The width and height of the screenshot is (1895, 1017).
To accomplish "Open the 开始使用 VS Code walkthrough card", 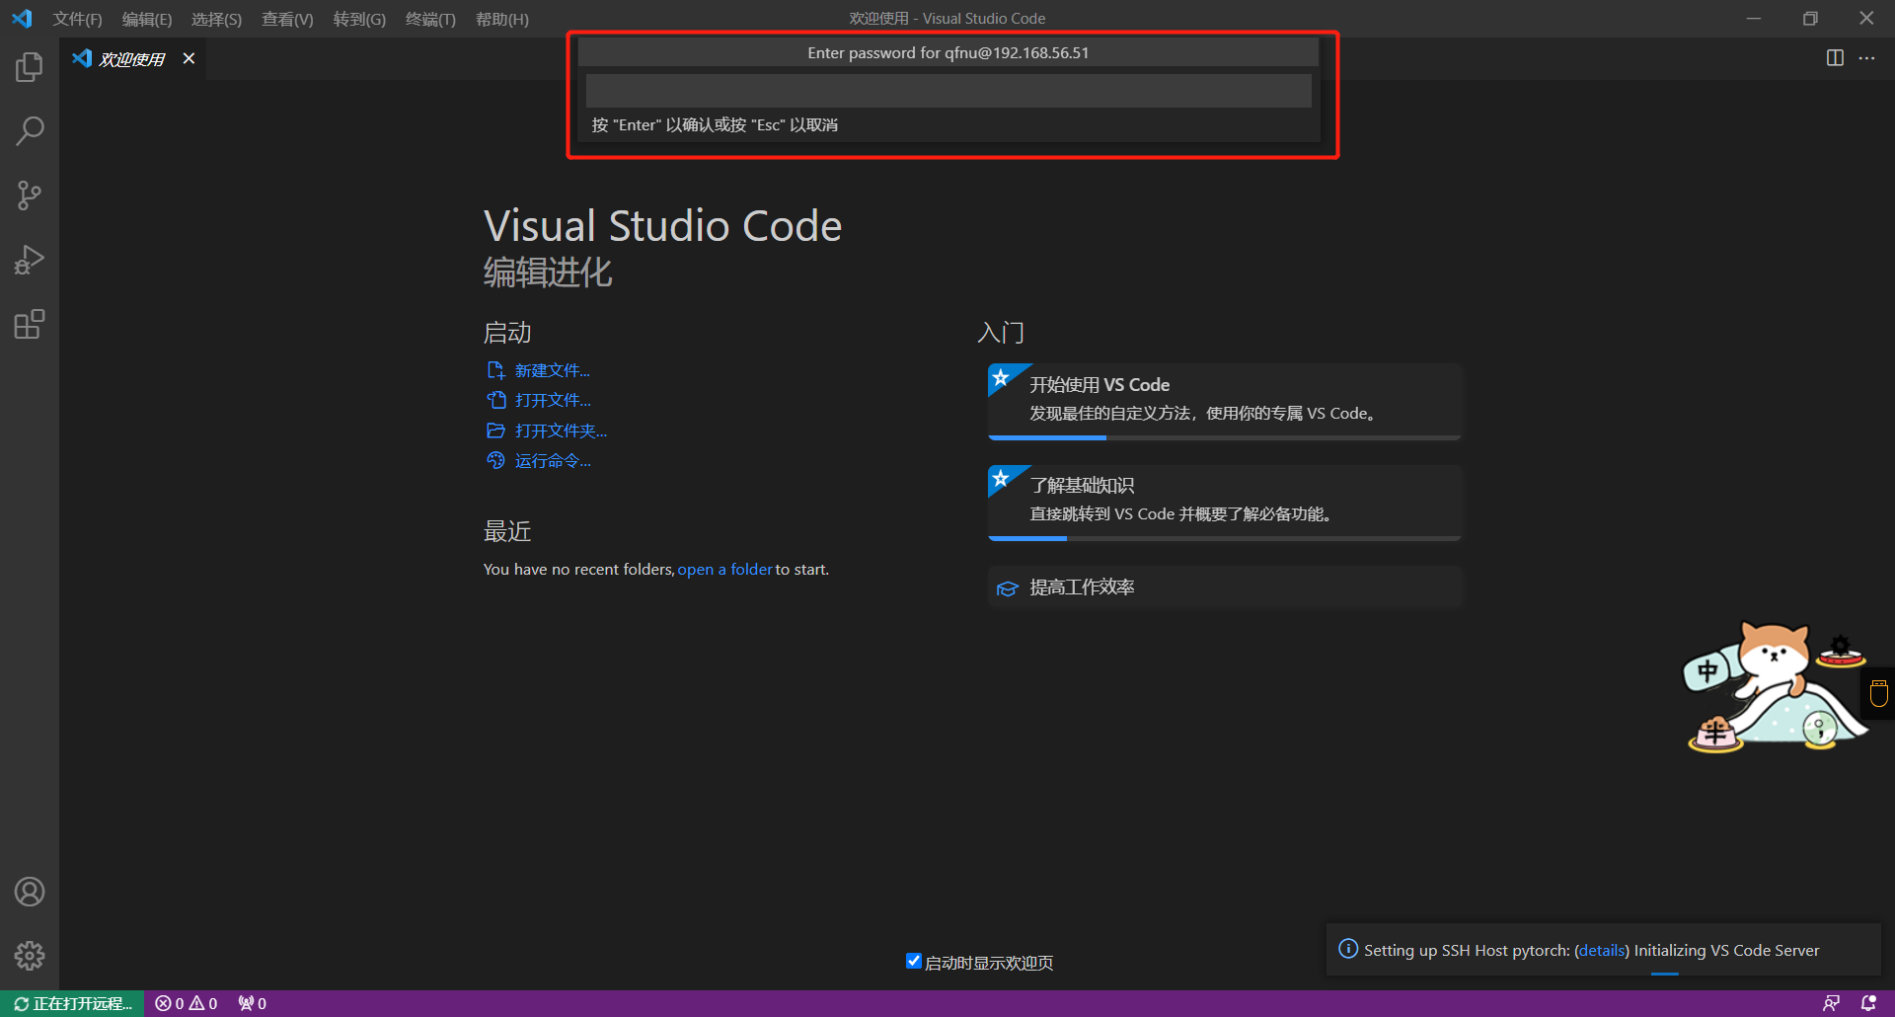I will (x=1224, y=401).
